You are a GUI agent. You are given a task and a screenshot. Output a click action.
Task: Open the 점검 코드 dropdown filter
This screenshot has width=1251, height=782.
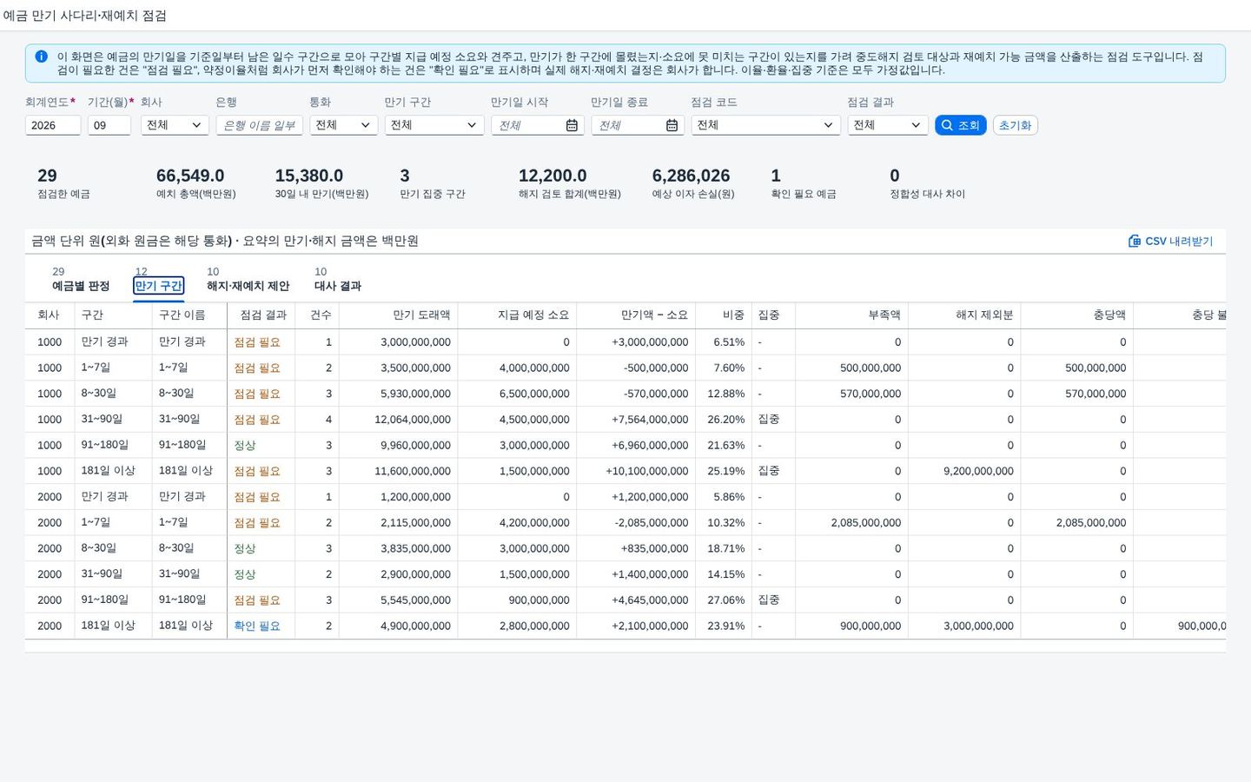coord(765,125)
